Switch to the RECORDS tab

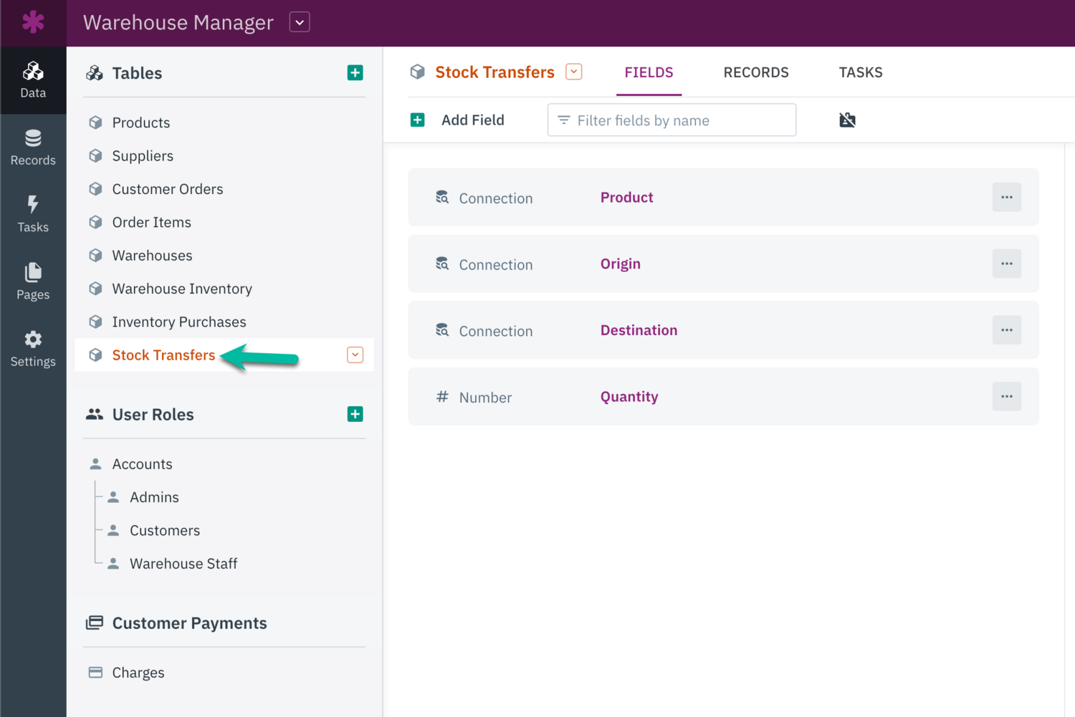point(755,72)
